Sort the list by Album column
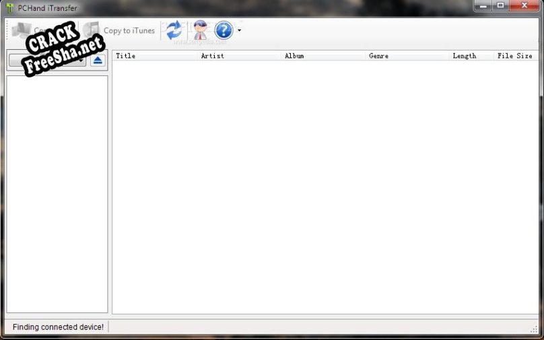Image resolution: width=544 pixels, height=340 pixels. pyautogui.click(x=323, y=56)
